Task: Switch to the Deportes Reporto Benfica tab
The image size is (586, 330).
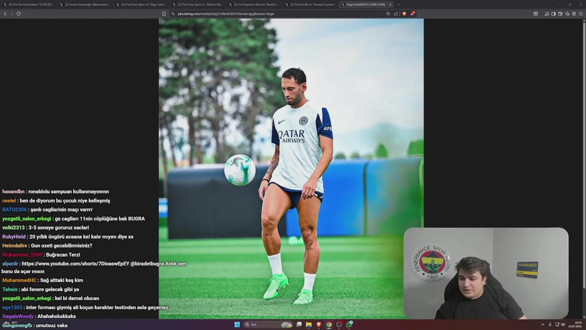Action: click(x=254, y=5)
